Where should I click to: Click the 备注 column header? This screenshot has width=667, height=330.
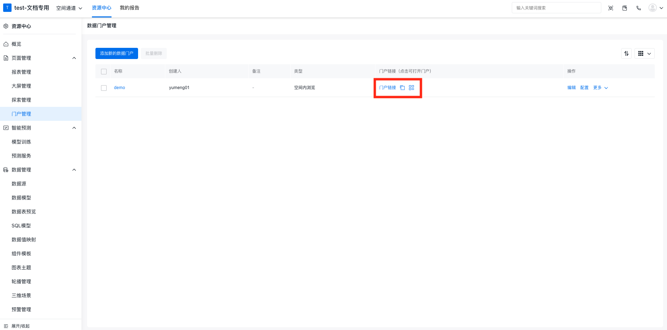click(256, 71)
